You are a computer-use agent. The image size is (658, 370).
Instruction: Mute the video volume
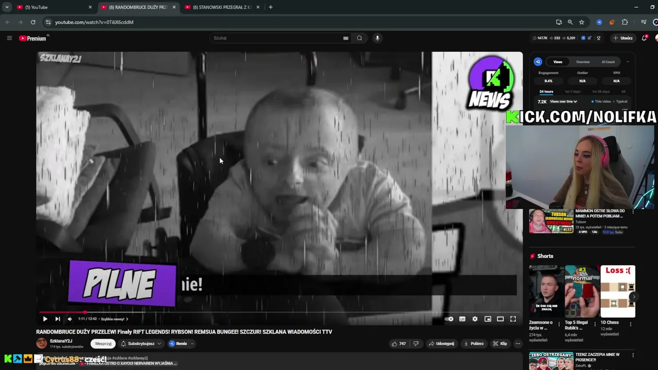[x=70, y=319]
